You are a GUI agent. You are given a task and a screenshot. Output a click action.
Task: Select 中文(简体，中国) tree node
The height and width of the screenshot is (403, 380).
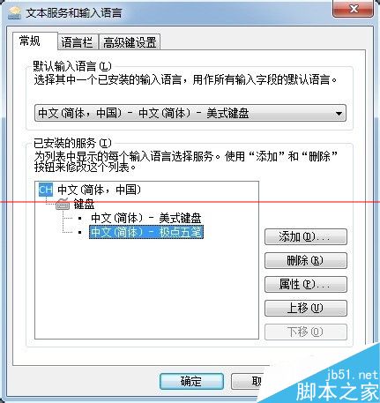[100, 190]
